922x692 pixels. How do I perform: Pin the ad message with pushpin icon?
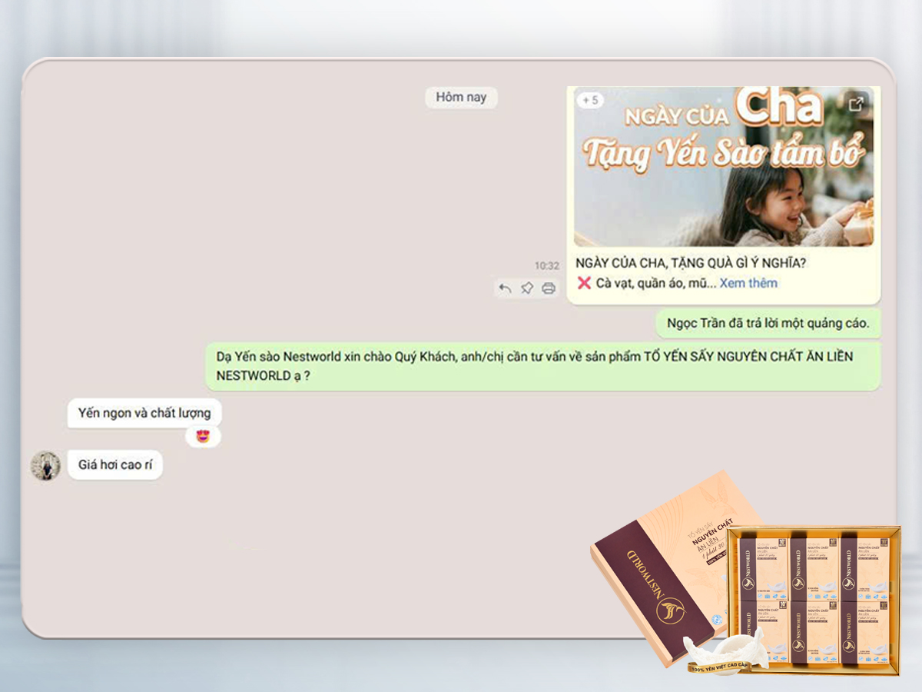click(x=527, y=288)
